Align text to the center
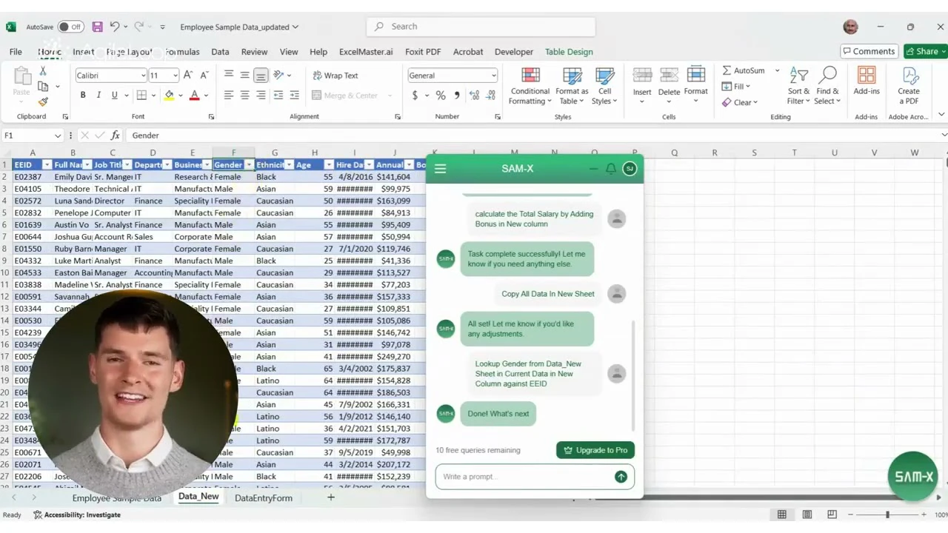Screen dimensions: 948x533 coord(244,95)
